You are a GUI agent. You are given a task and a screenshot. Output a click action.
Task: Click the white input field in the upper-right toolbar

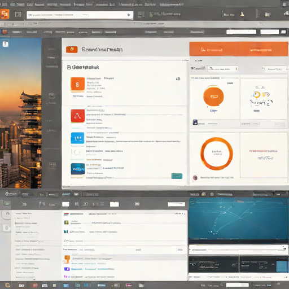[241, 32]
